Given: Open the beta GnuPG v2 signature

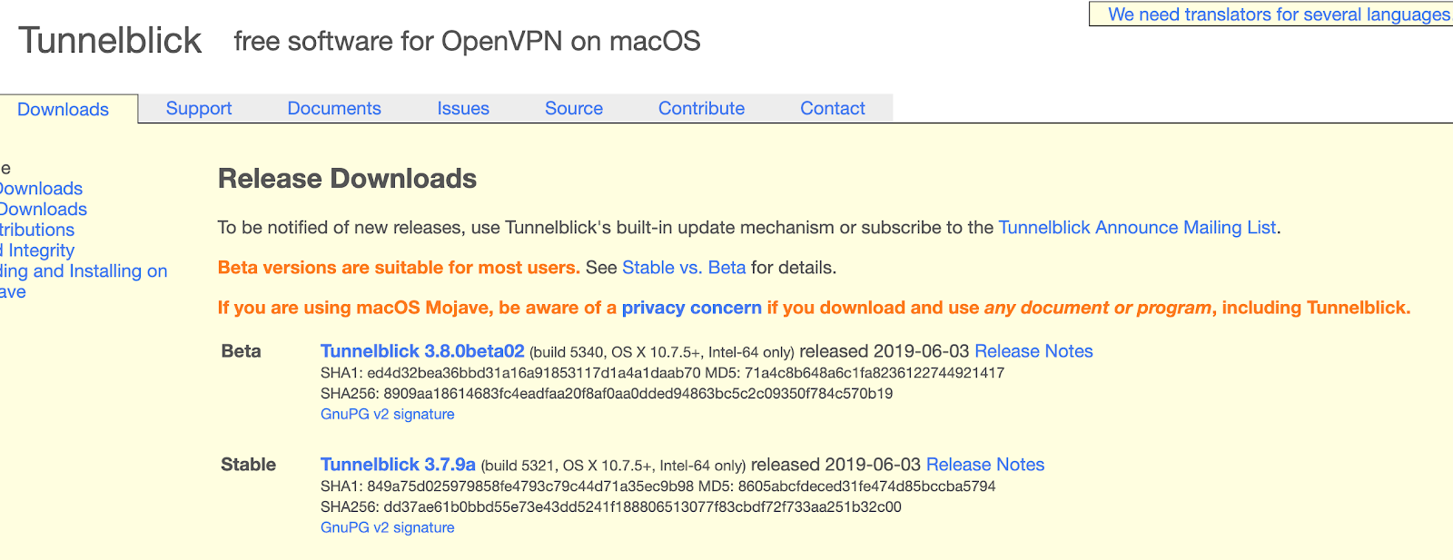Looking at the screenshot, I should coord(387,414).
